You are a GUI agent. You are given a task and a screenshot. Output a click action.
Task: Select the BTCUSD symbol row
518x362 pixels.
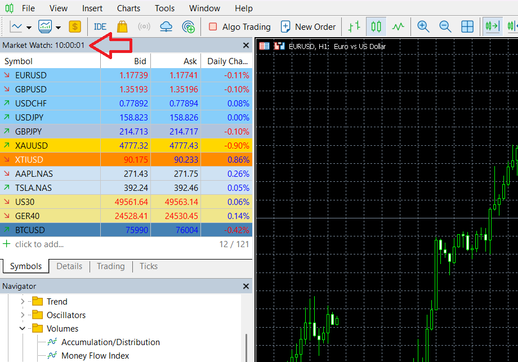126,230
